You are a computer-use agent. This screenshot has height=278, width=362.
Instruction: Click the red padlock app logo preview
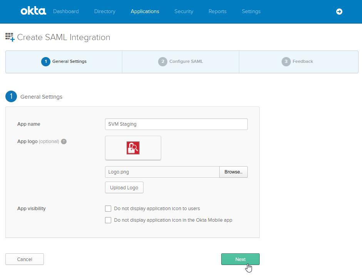133,148
